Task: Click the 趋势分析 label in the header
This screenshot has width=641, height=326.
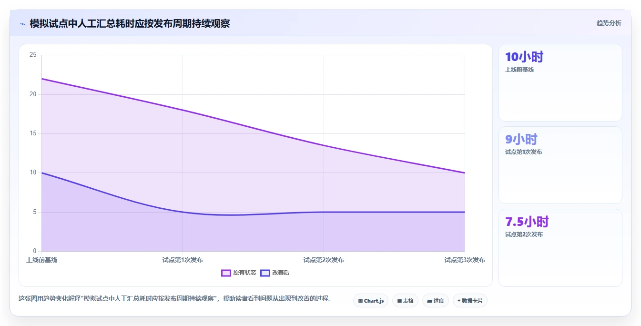Action: pos(609,23)
